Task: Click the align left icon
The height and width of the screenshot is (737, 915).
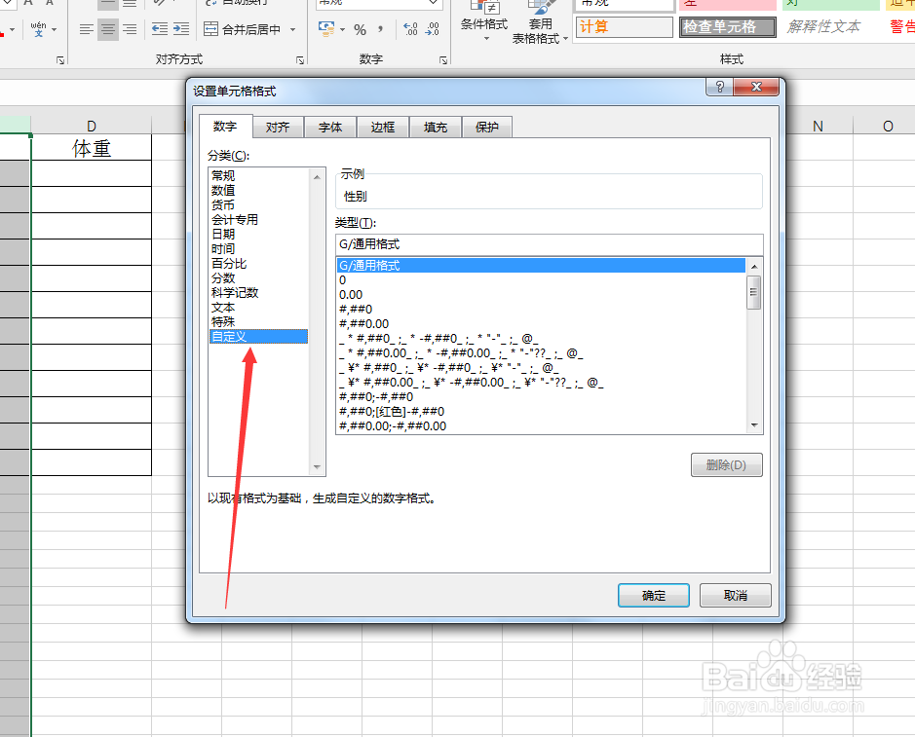Action: click(x=87, y=29)
